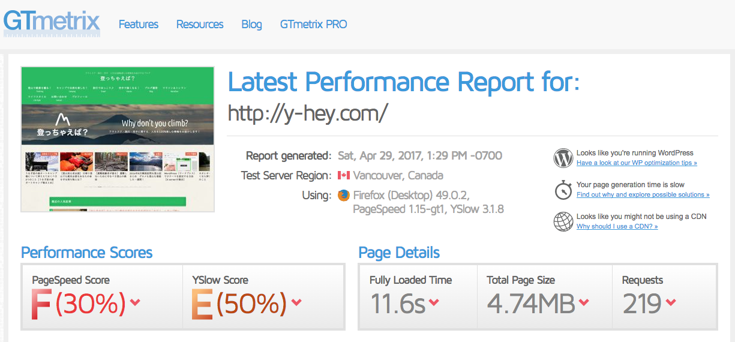This screenshot has width=735, height=342.
Task: Click 'Firefox (Desktop) 49.0.2' text
Action: click(411, 196)
